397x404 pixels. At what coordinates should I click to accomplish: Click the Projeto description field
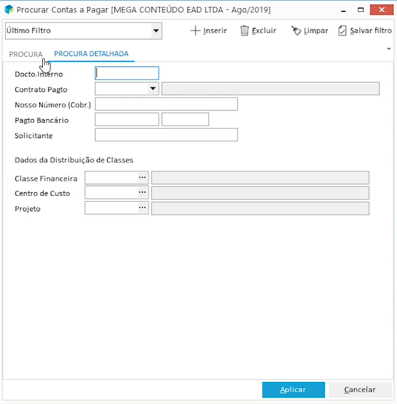point(260,208)
